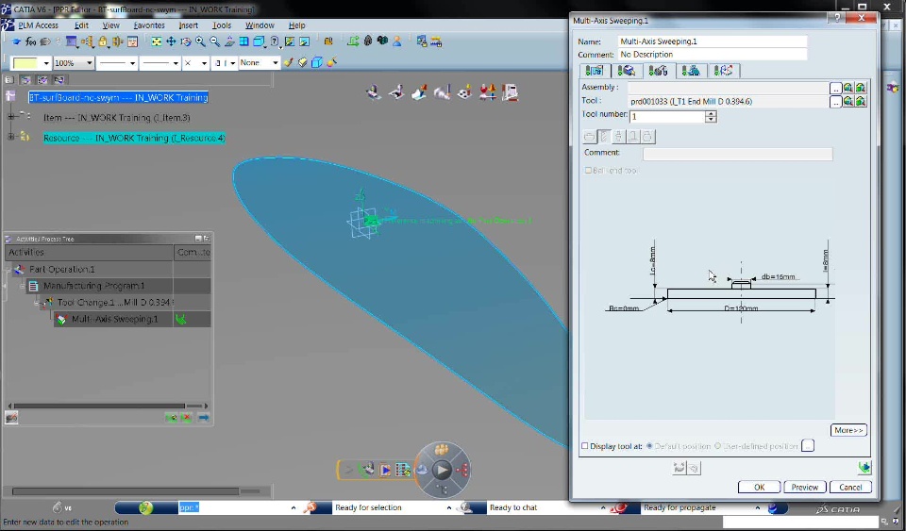Image resolution: width=906 pixels, height=531 pixels.
Task: Toggle the Display tool at checkbox
Action: click(585, 446)
